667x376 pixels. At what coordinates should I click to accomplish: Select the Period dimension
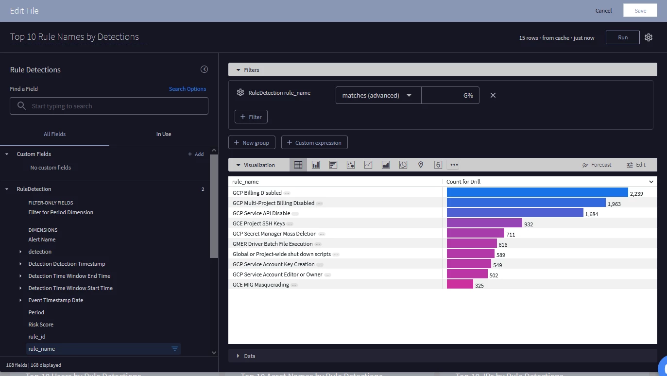click(x=36, y=312)
